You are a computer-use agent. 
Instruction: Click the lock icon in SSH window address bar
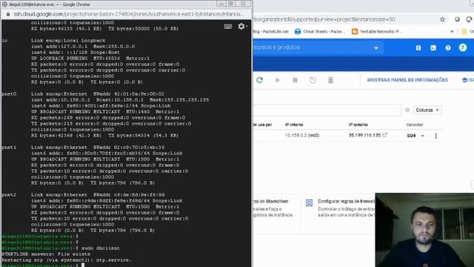[x=8, y=14]
